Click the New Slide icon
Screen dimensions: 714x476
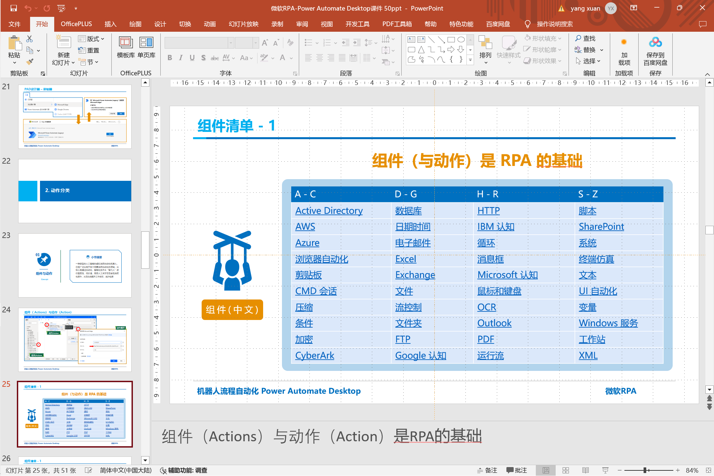coord(63,42)
